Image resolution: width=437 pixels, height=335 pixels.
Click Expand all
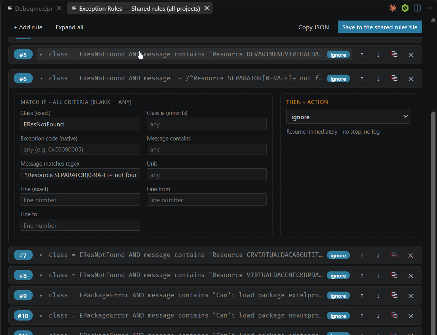[69, 27]
